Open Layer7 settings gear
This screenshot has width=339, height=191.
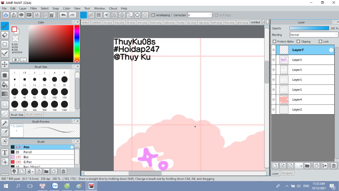pos(331,50)
